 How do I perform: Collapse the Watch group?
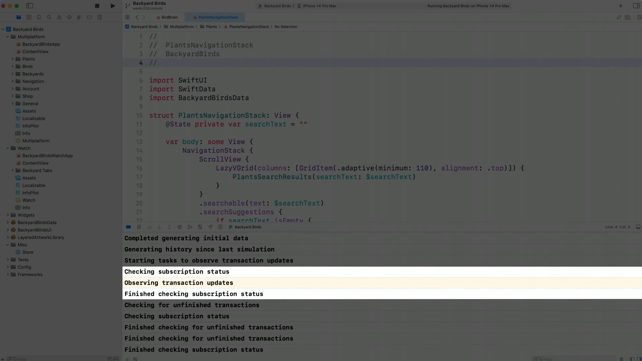click(x=7, y=148)
